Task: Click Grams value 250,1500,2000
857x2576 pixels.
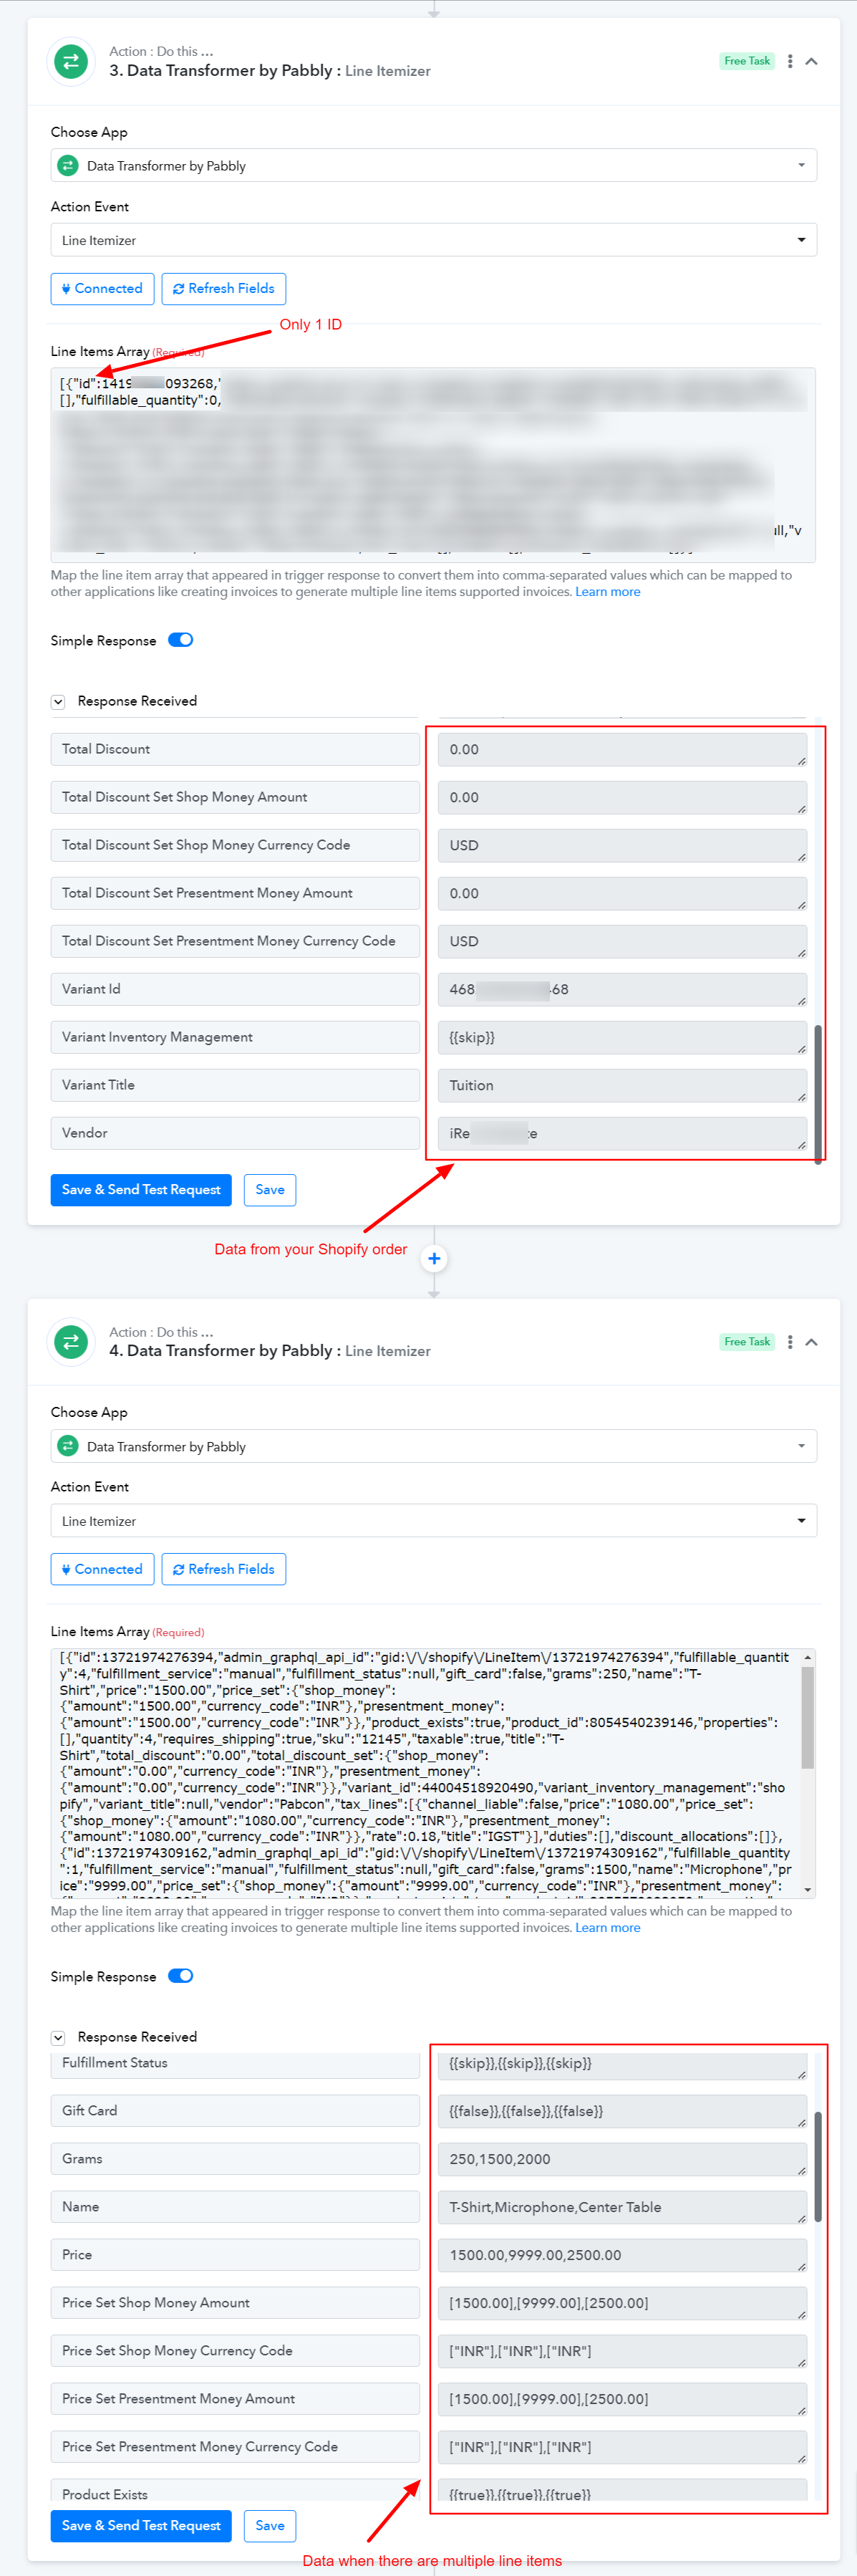Action: pos(622,2159)
